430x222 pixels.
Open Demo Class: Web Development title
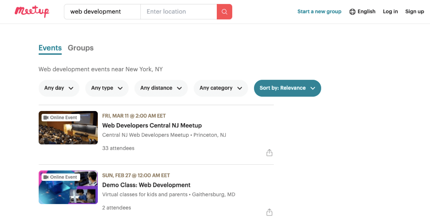click(x=146, y=185)
